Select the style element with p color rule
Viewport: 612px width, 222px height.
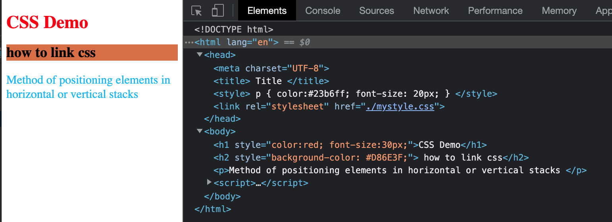click(x=355, y=94)
